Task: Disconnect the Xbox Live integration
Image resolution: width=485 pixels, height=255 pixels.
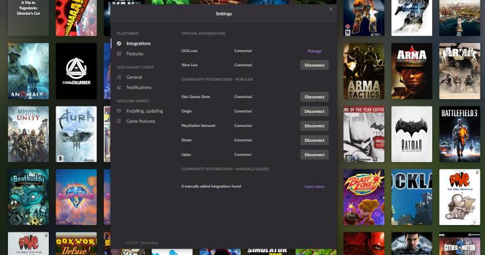Action: point(314,65)
